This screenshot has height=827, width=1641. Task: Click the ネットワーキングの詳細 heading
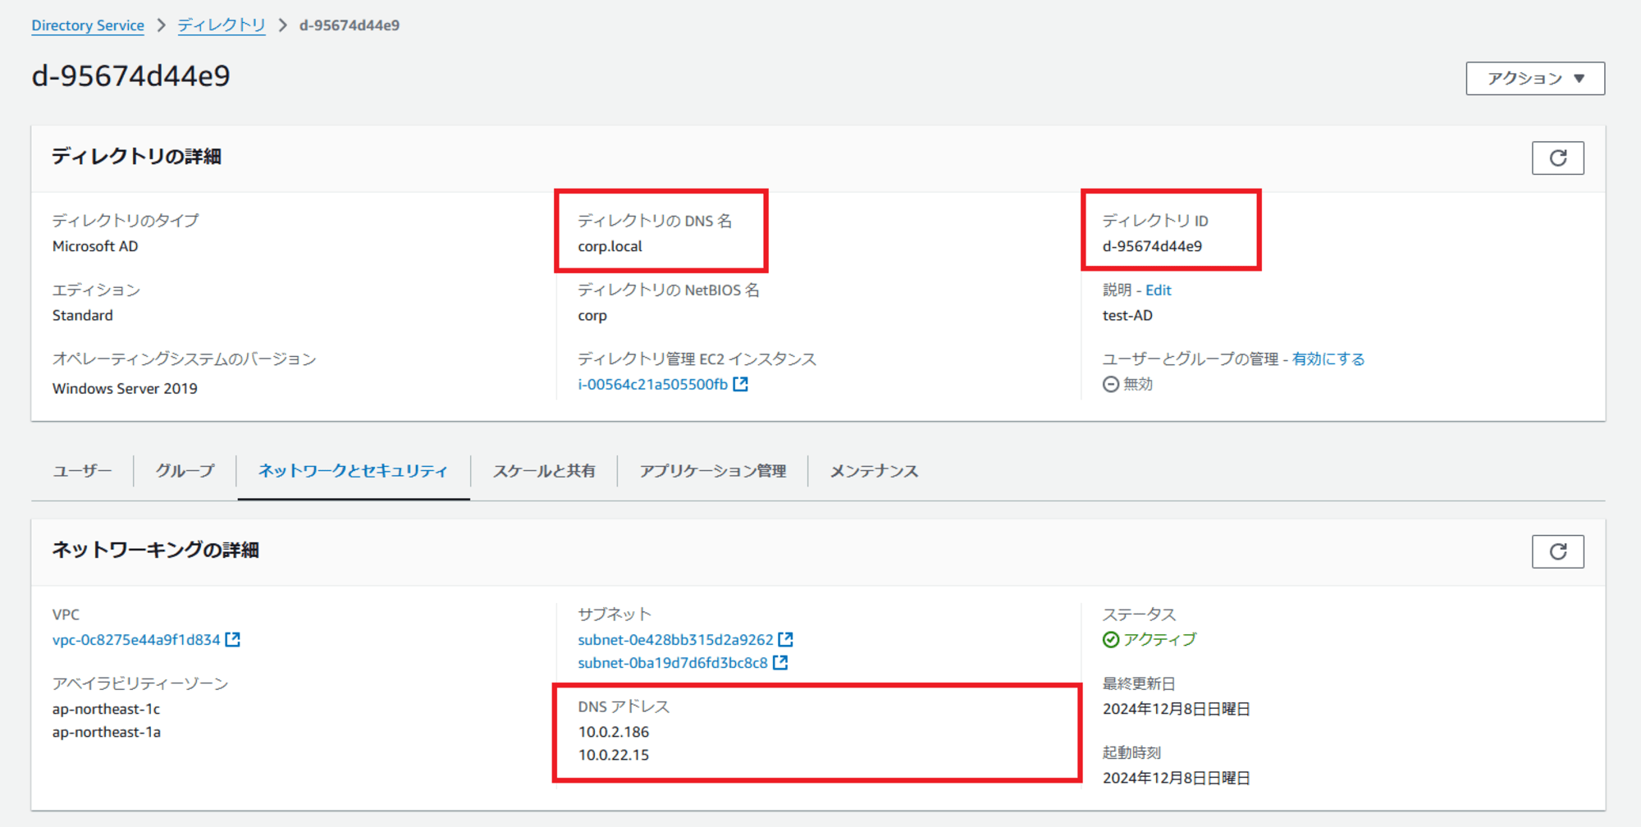(155, 550)
